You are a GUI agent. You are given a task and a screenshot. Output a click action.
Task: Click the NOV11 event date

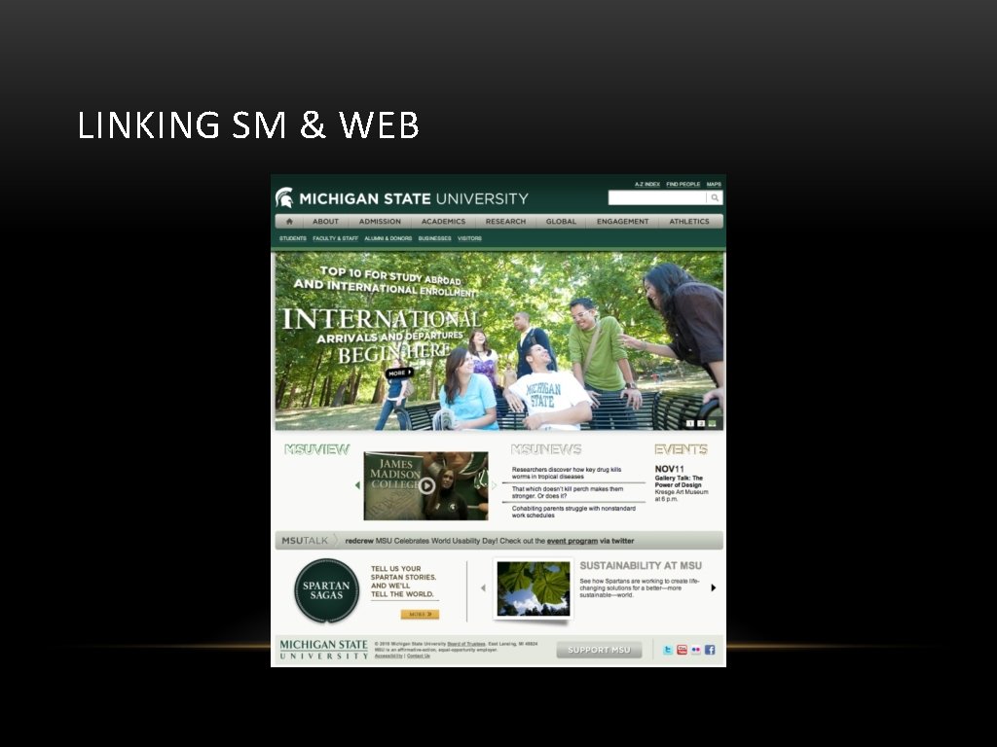[670, 469]
